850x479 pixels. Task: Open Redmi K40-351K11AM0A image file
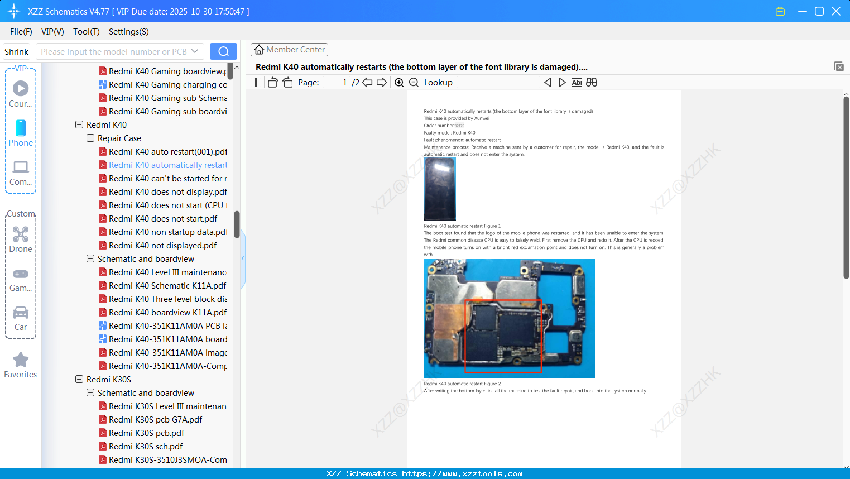pos(163,352)
